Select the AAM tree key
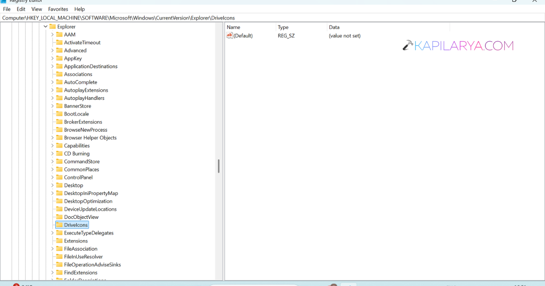The image size is (545, 286). (x=70, y=35)
